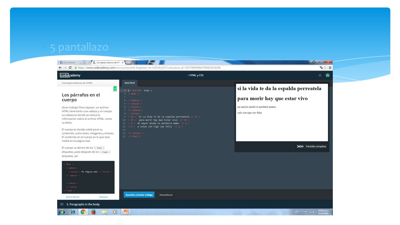
Task: Click the ES language indicator in tray
Action: (x=297, y=212)
